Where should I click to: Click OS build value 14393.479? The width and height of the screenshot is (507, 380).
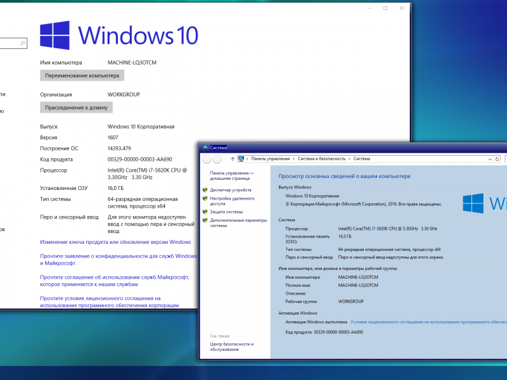tap(119, 149)
